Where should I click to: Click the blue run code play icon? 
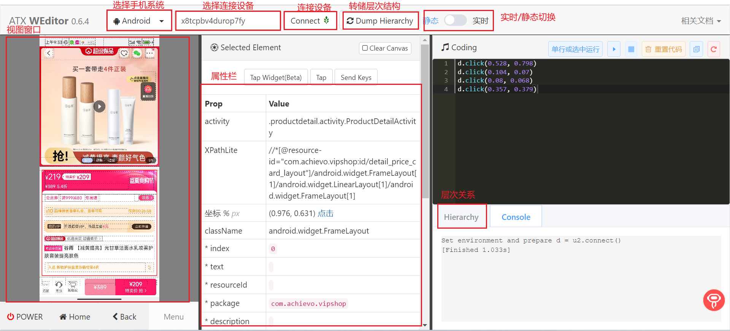coord(614,49)
